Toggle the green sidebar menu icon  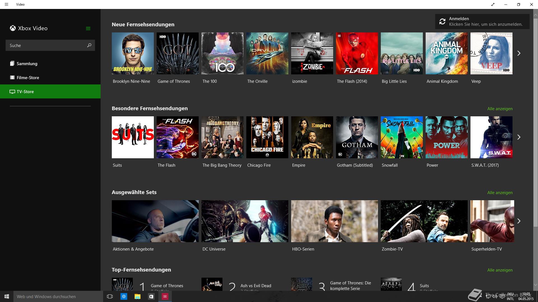[x=88, y=29]
